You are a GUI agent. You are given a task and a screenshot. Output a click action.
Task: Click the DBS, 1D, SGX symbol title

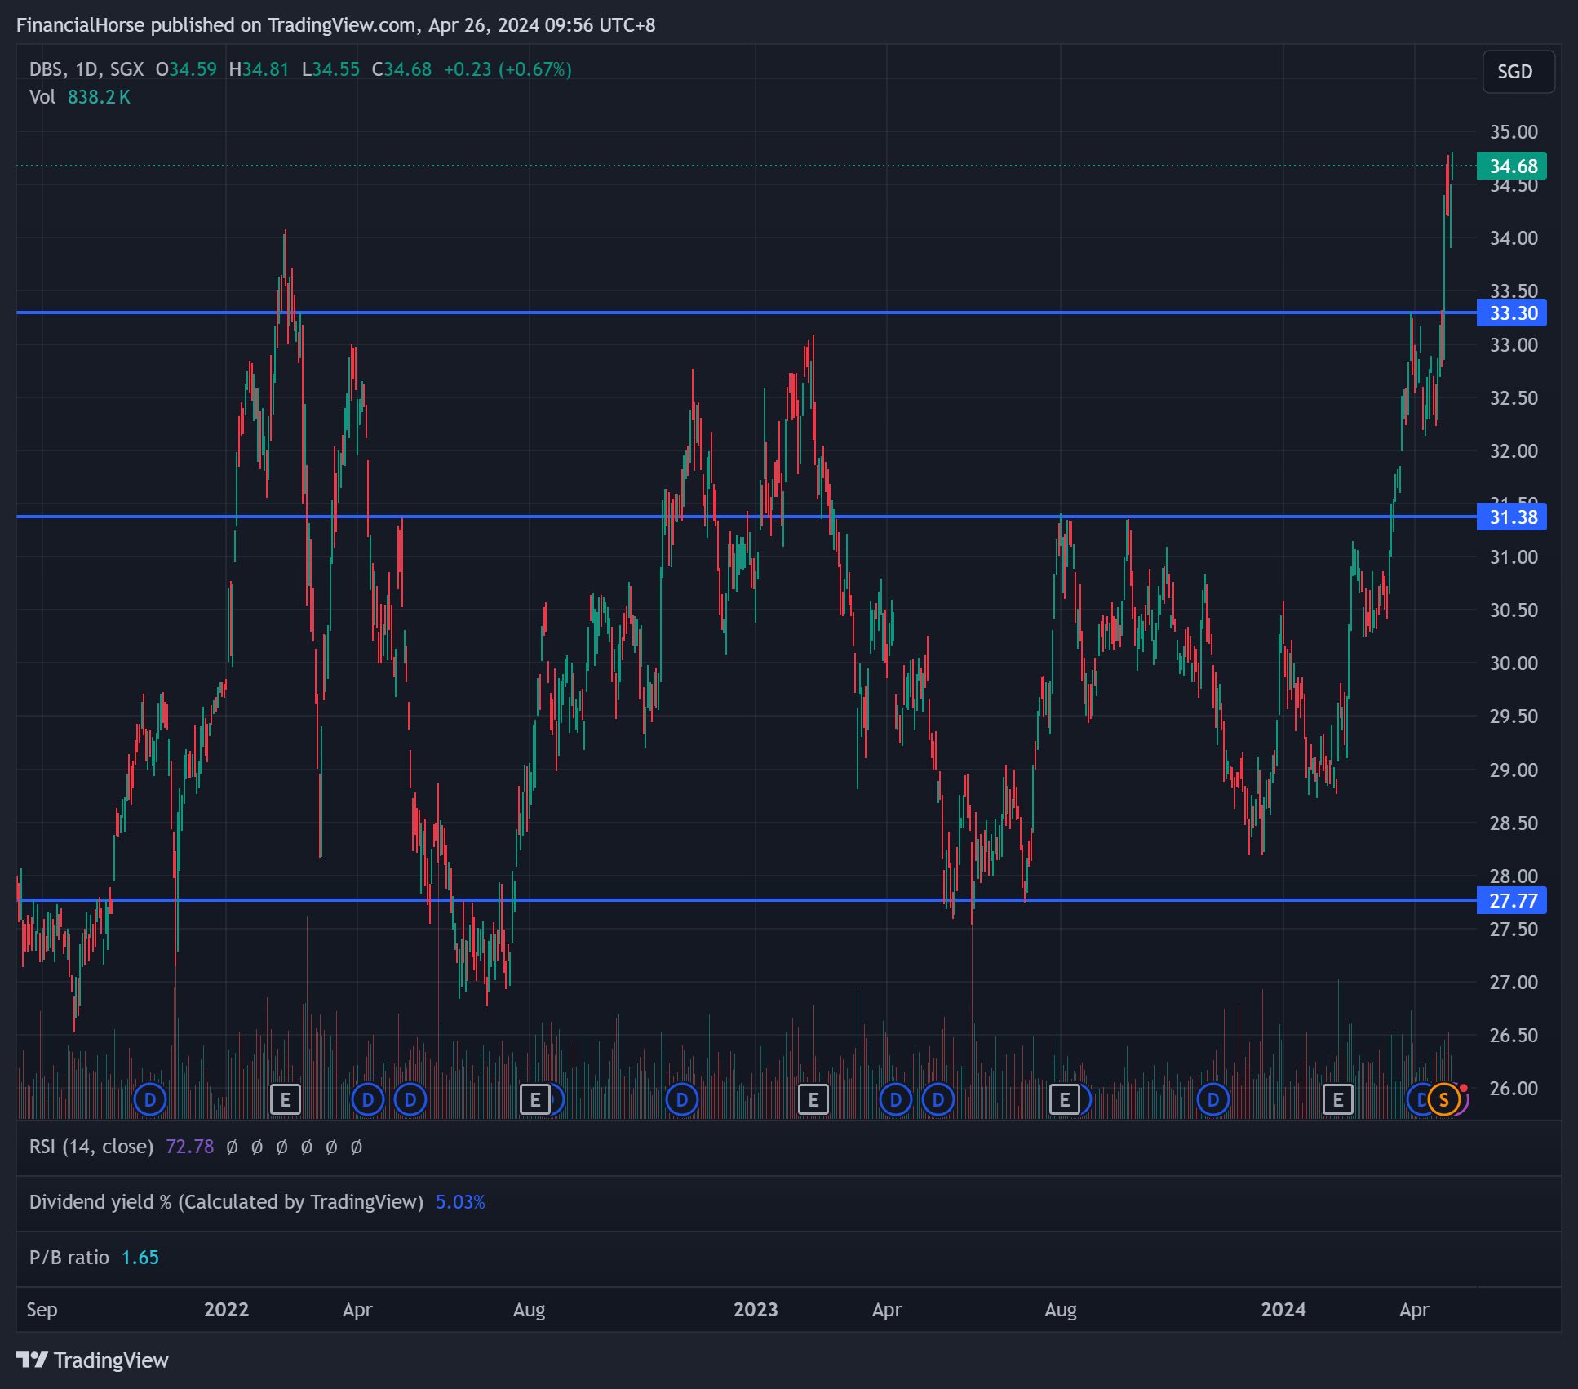[x=86, y=69]
